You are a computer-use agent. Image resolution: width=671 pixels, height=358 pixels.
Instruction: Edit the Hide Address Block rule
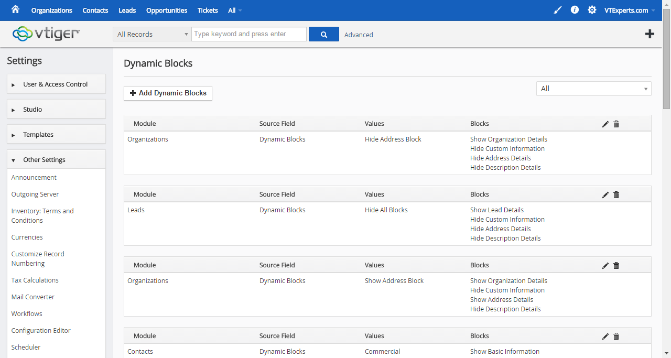(605, 124)
